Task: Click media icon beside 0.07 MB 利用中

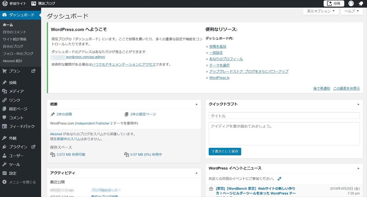Action: coord(127,154)
